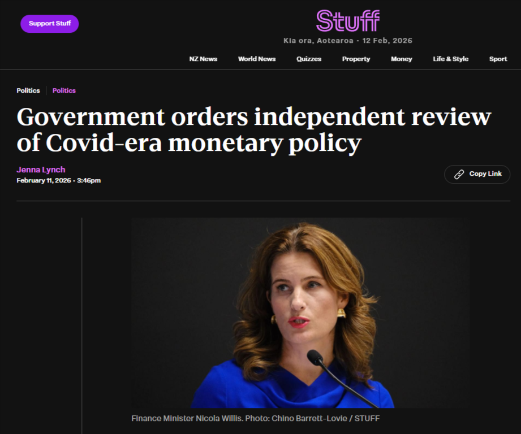Go to NZ News section
The image size is (521, 434).
click(203, 59)
